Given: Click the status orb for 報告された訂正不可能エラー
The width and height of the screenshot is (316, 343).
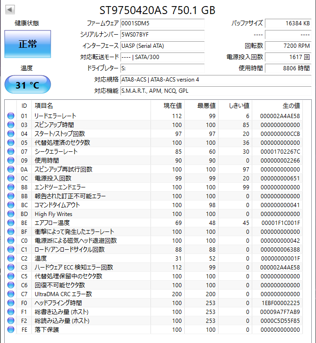Looking at the screenshot, I should (x=11, y=196).
